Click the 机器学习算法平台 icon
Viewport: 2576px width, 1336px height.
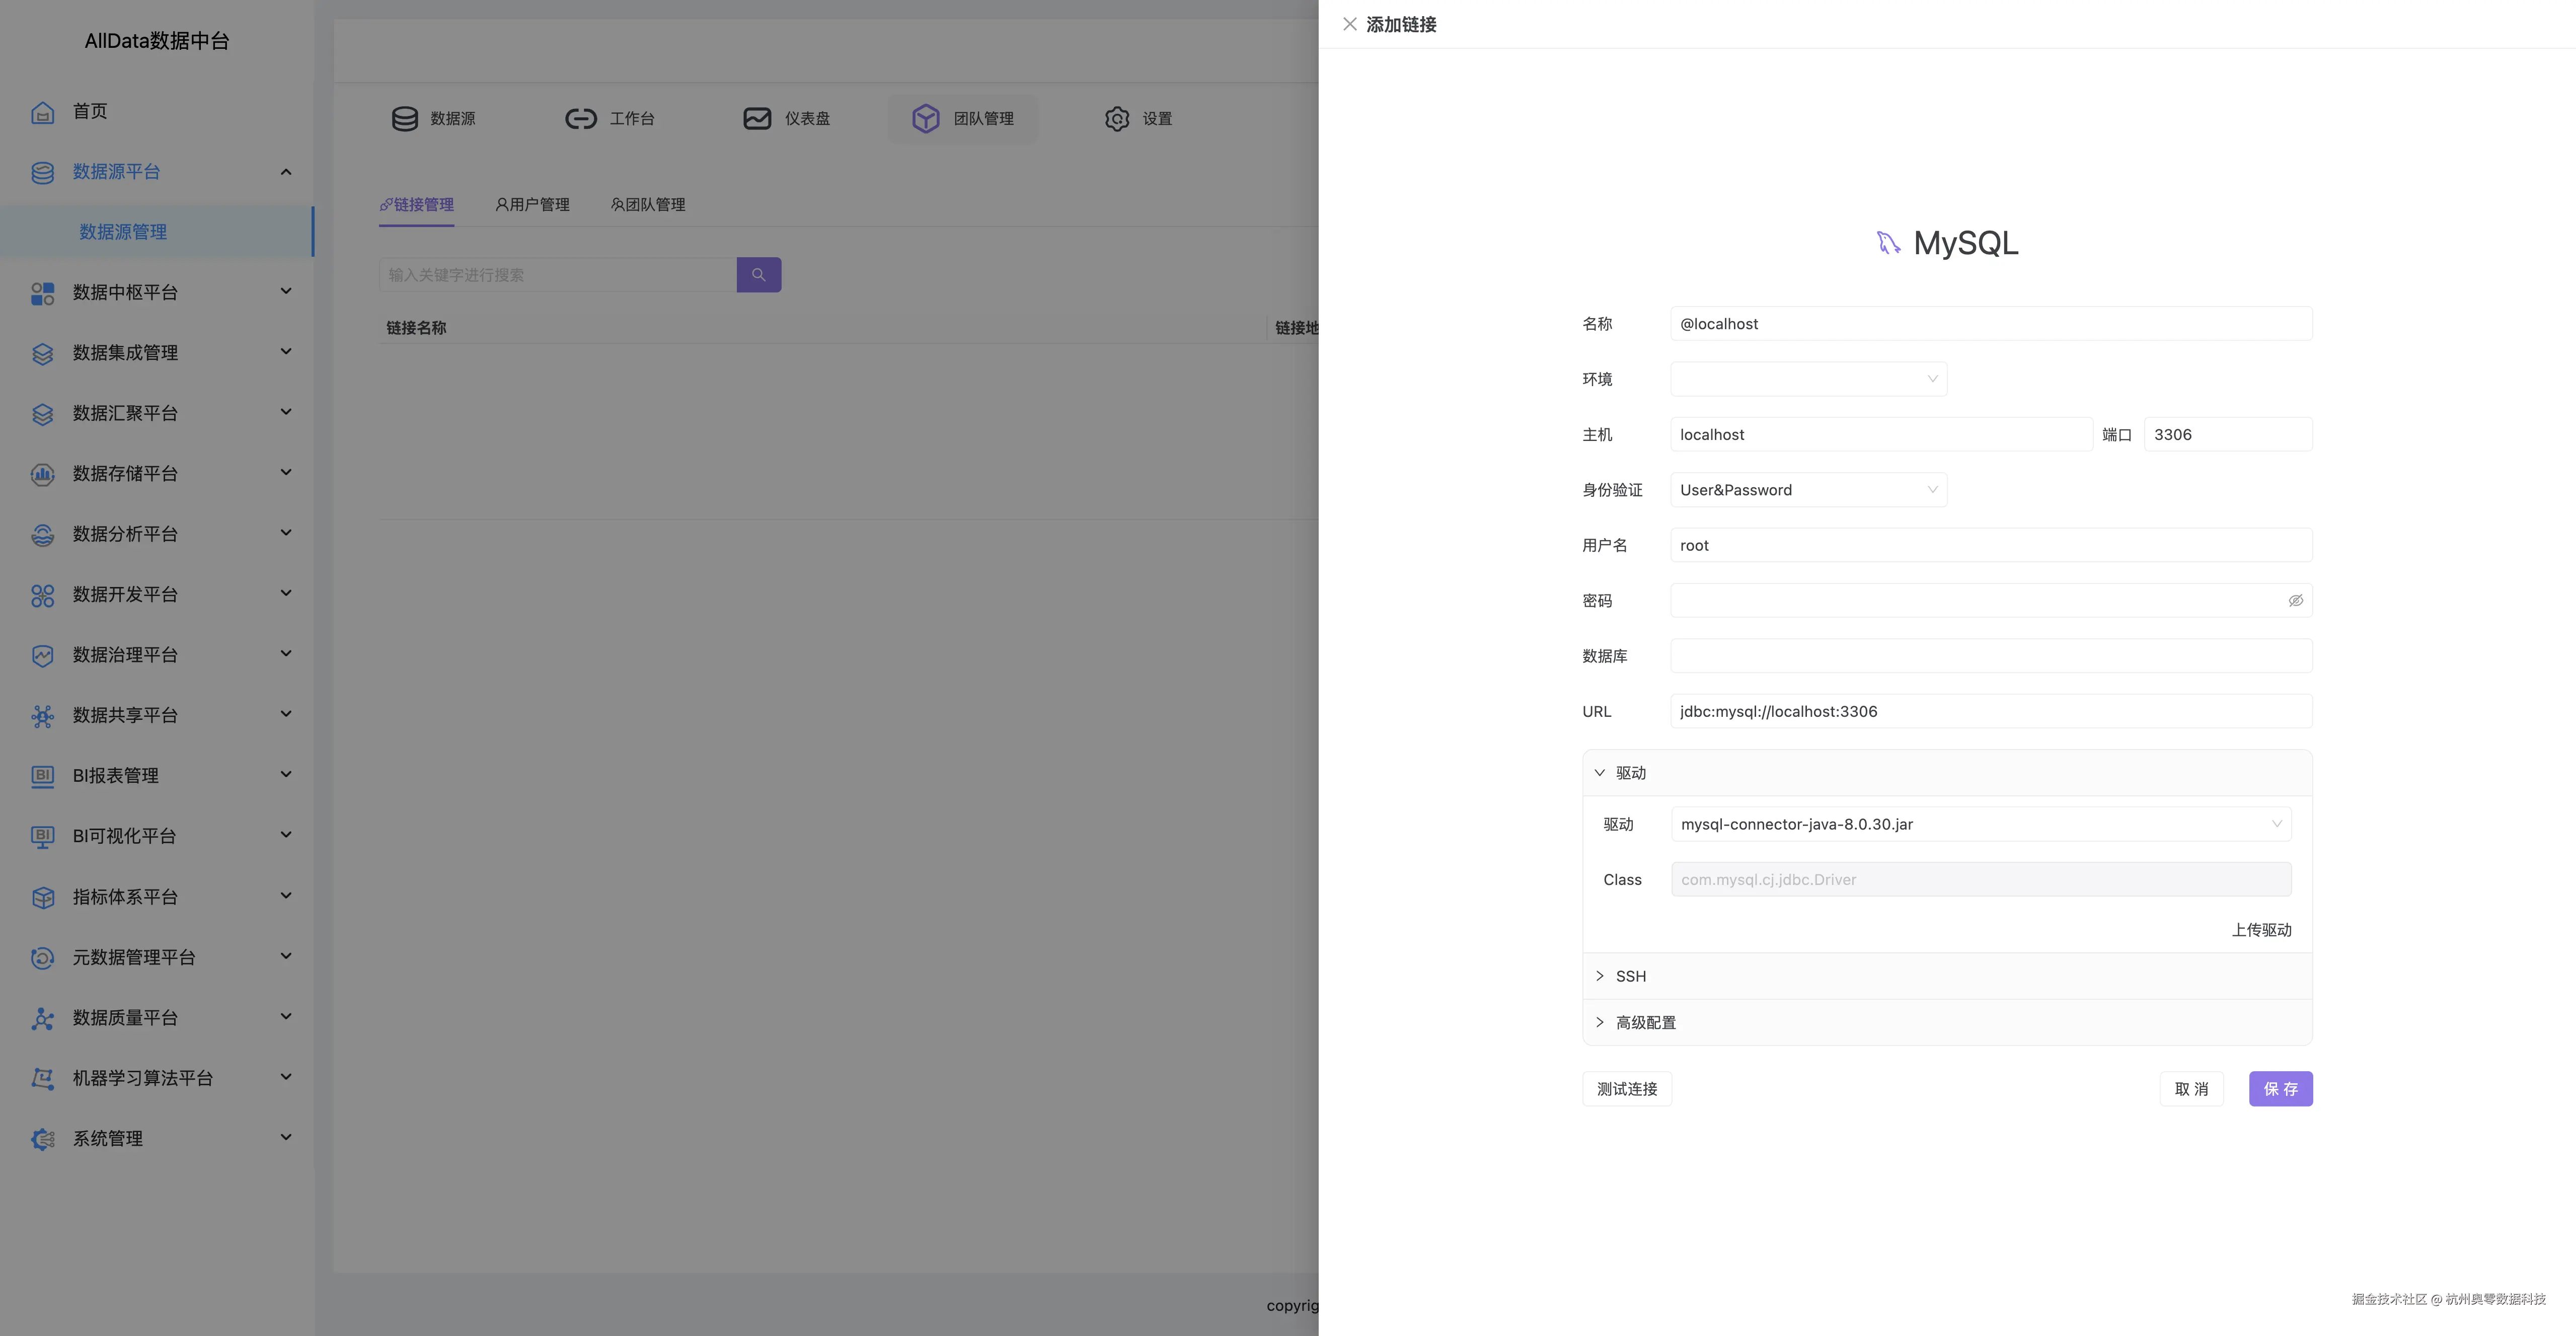click(x=42, y=1078)
